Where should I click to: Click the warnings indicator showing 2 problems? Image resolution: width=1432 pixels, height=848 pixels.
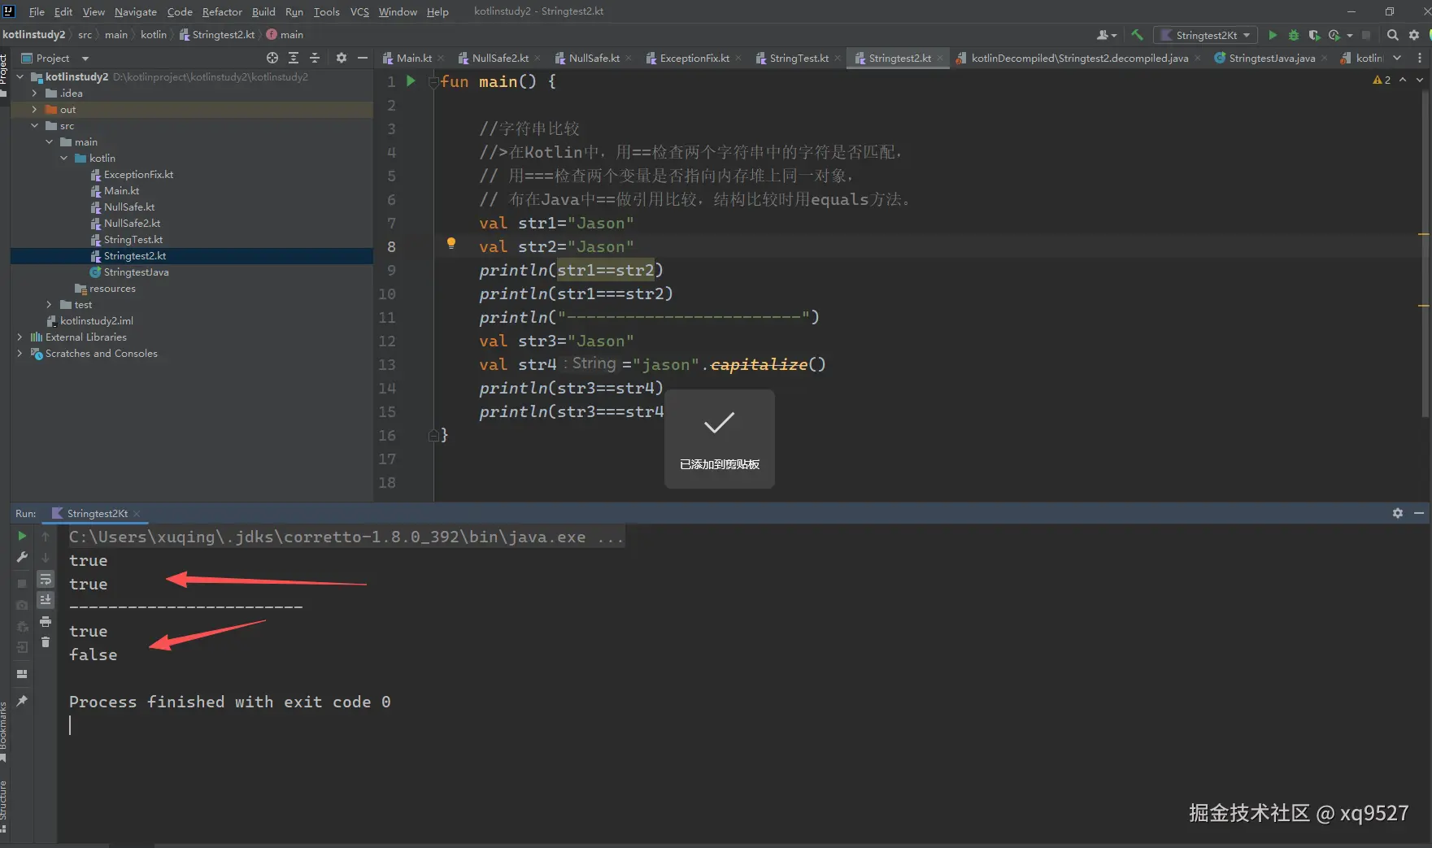click(1381, 80)
